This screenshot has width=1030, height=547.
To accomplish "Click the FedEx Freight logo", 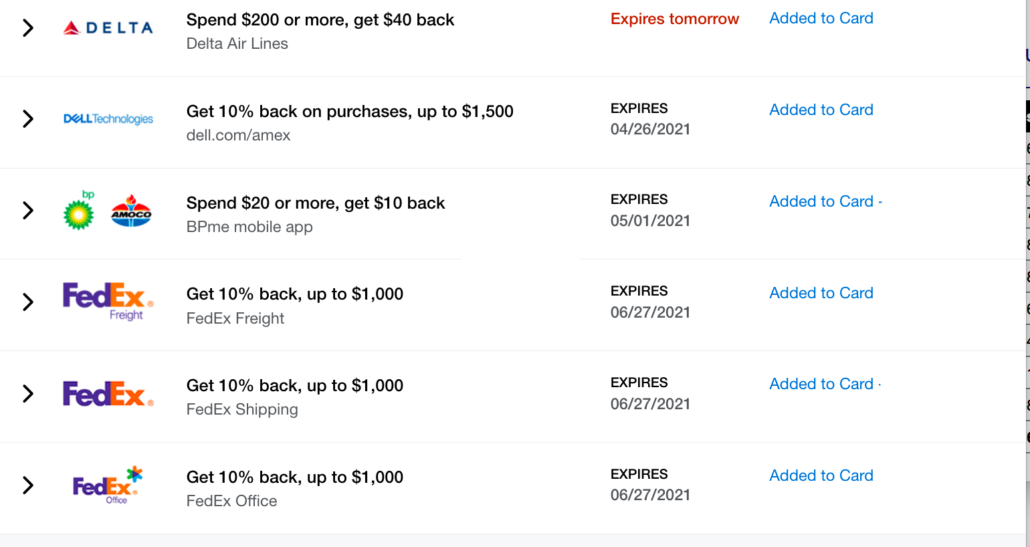I will (108, 301).
